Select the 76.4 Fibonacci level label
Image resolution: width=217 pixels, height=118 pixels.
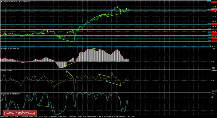point(209,29)
